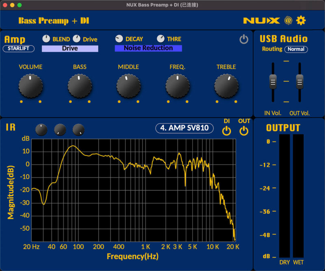The height and width of the screenshot is (271, 325).
Task: Enable the DI output power toggle
Action: [x=227, y=130]
